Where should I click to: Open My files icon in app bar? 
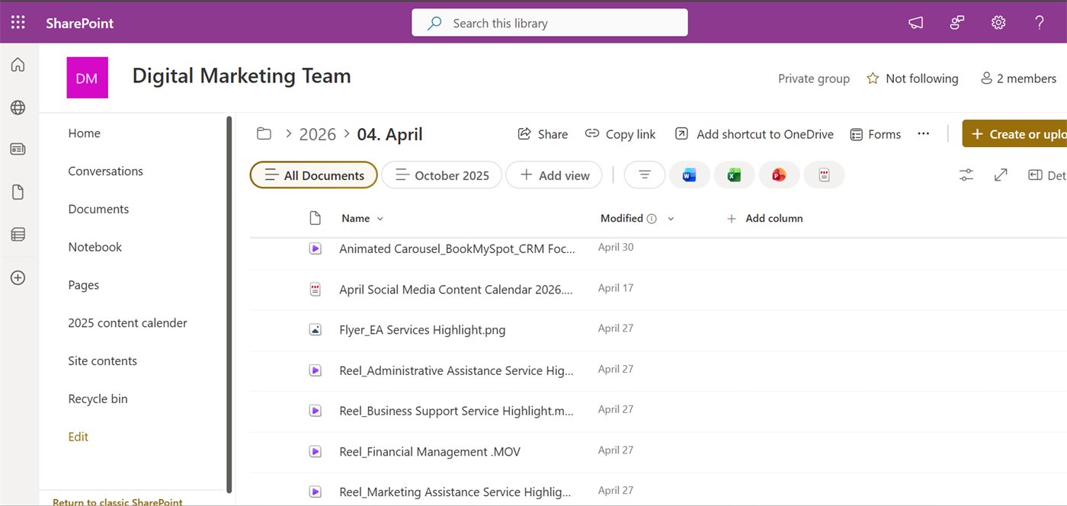(18, 192)
